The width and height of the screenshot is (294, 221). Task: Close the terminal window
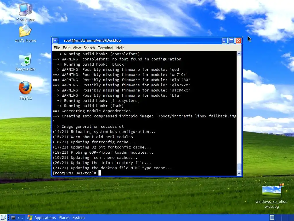(x=238, y=41)
